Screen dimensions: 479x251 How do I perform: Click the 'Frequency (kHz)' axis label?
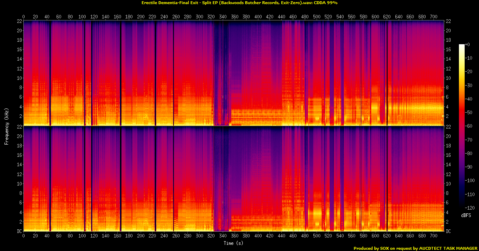tap(7, 126)
